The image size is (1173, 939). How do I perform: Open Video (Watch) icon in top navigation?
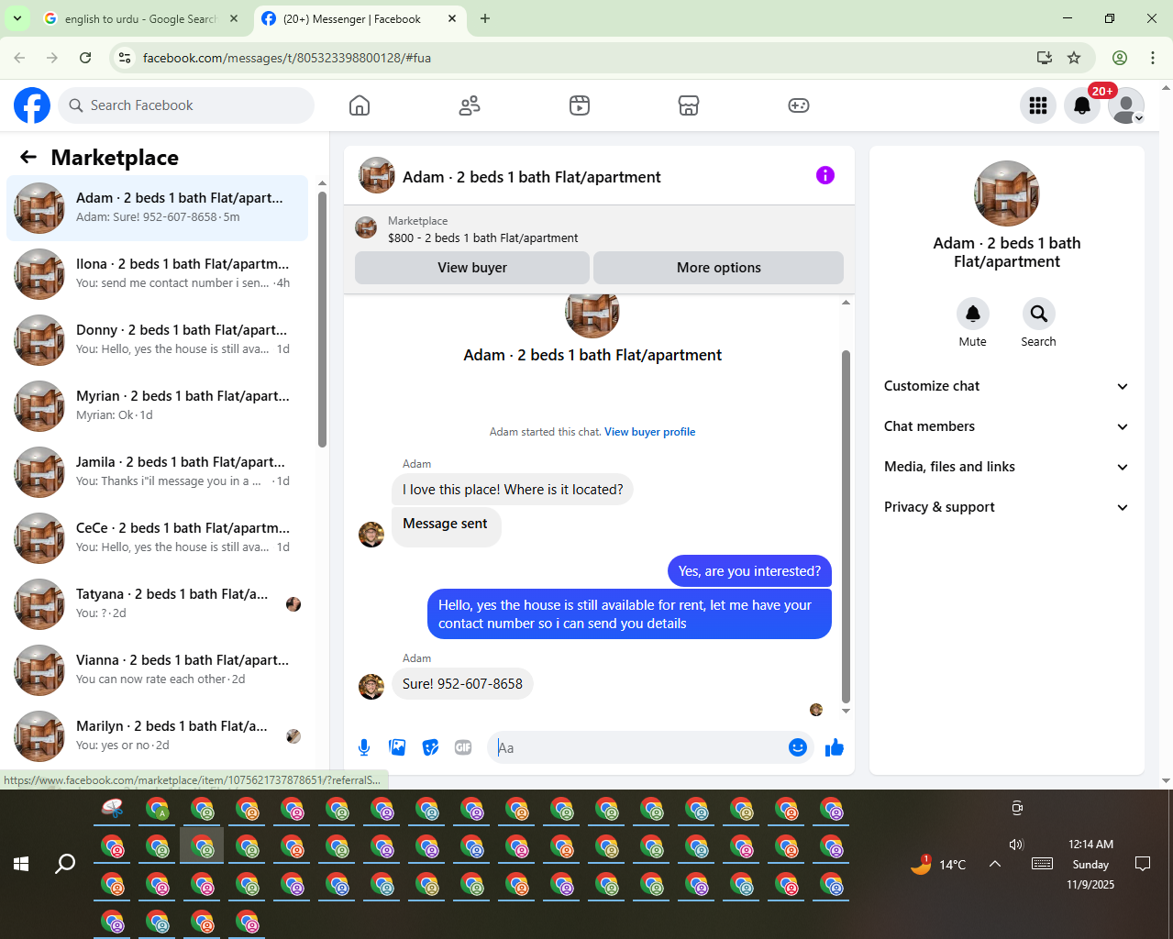point(580,105)
